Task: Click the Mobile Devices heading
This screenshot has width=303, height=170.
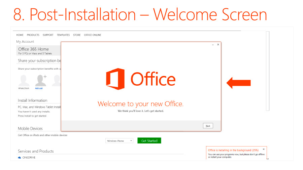Action: click(x=30, y=128)
